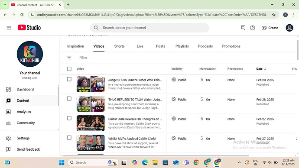Select the Judge SHUTS DOWN Father video checkbox
Image resolution: width=299 pixels, height=168 pixels.
coord(69,79)
